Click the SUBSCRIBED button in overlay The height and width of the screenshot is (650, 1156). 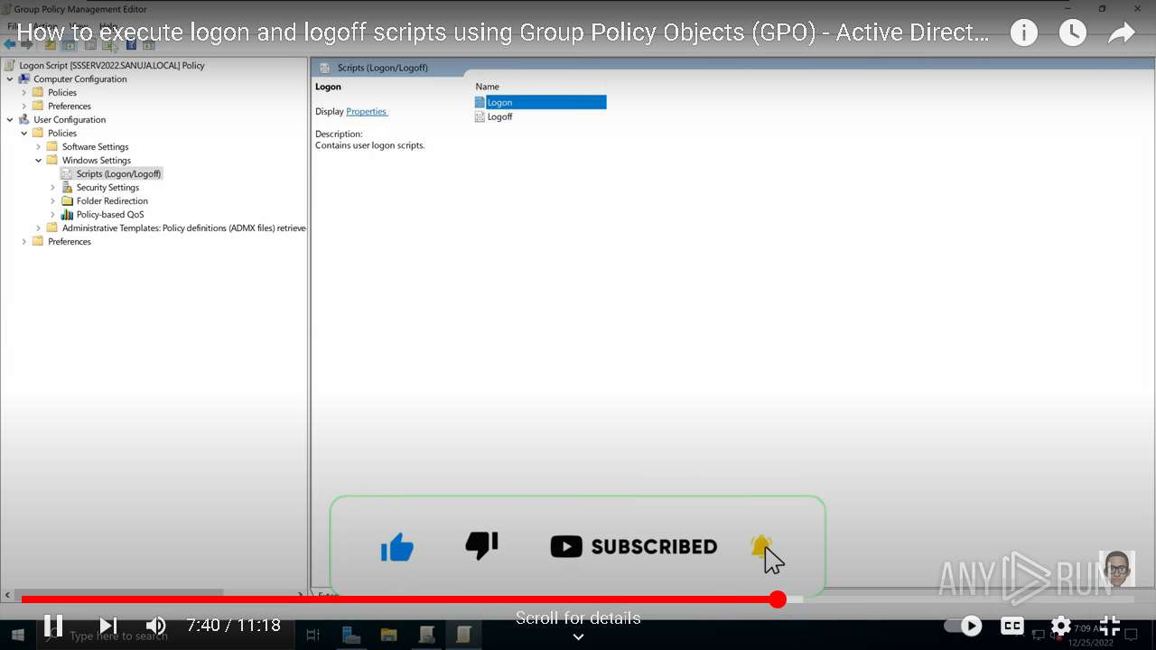coord(633,546)
